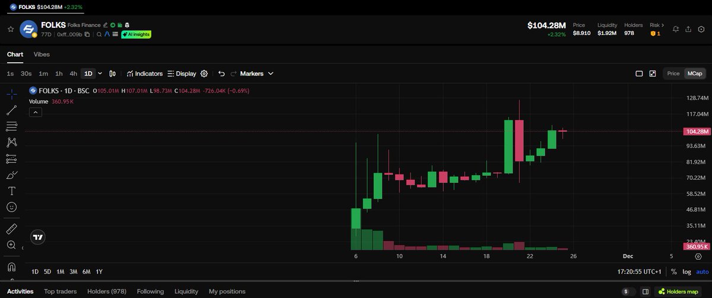This screenshot has height=298, width=712.
Task: Click the hexagon settings icon in header
Action: pyautogui.click(x=701, y=29)
